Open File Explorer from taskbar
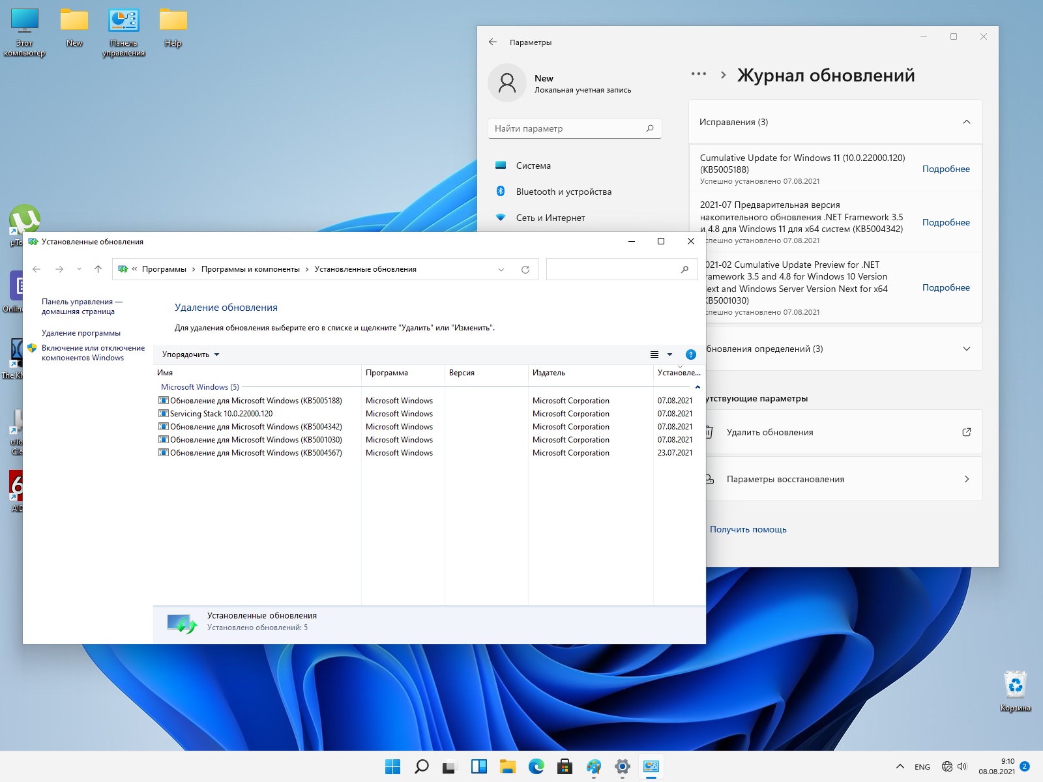The width and height of the screenshot is (1043, 782). click(x=508, y=766)
